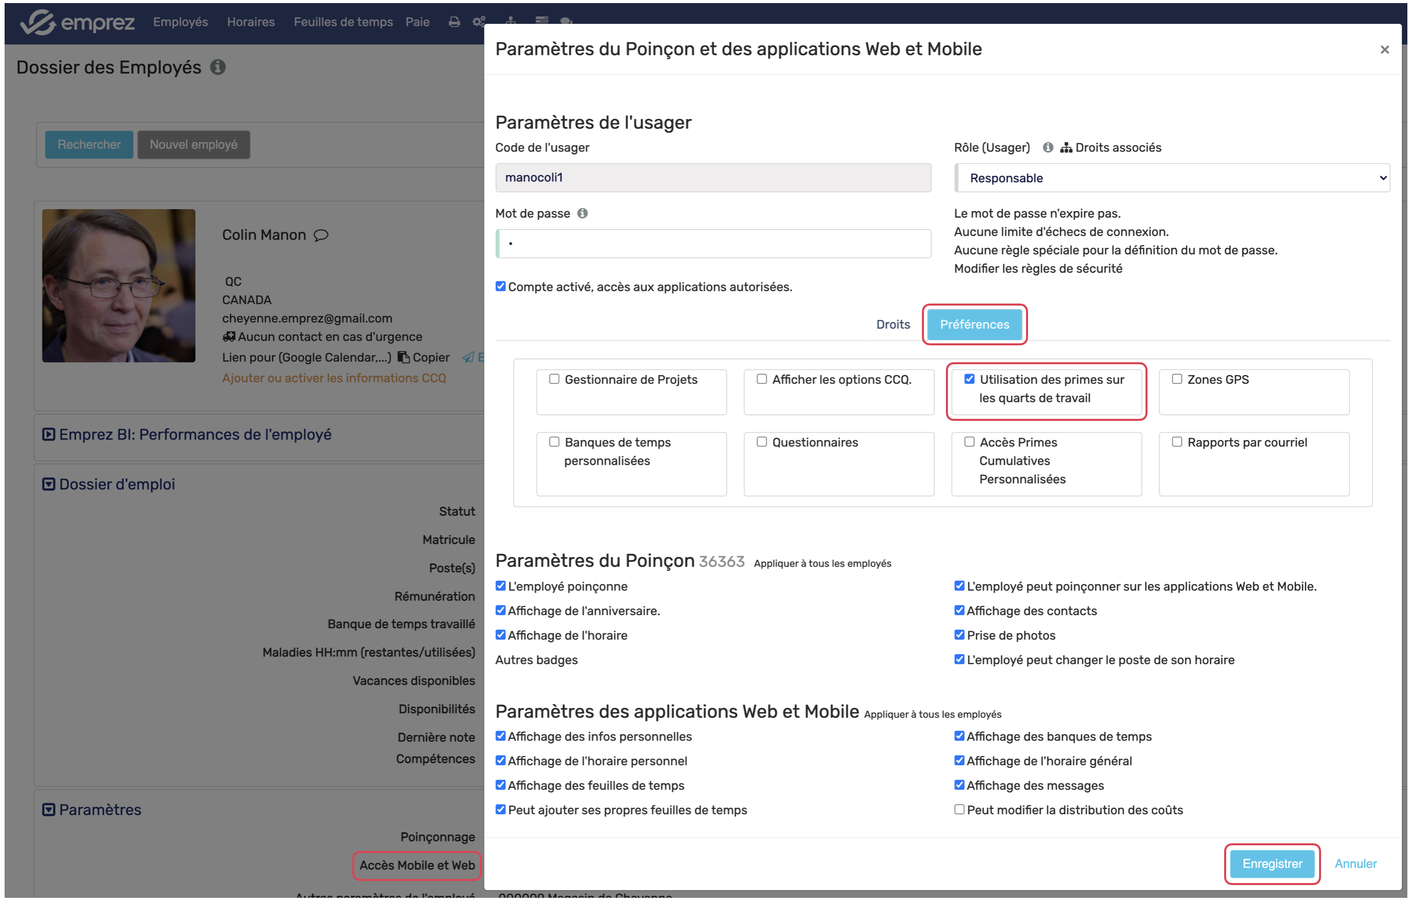1414x906 pixels.
Task: Click info icon beside Mot de passe
Action: pyautogui.click(x=582, y=214)
